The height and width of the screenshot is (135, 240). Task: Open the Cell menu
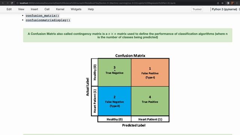coord(47,9)
